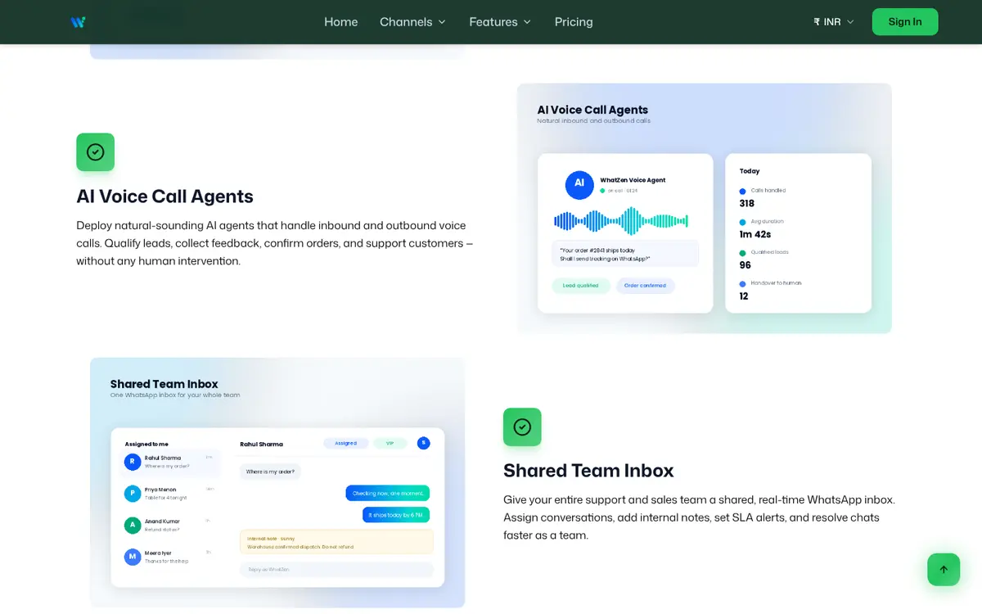Open the Channels dropdown menu
This screenshot has height=614, width=982.
point(412,22)
